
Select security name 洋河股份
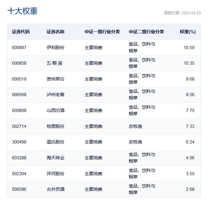(55, 174)
